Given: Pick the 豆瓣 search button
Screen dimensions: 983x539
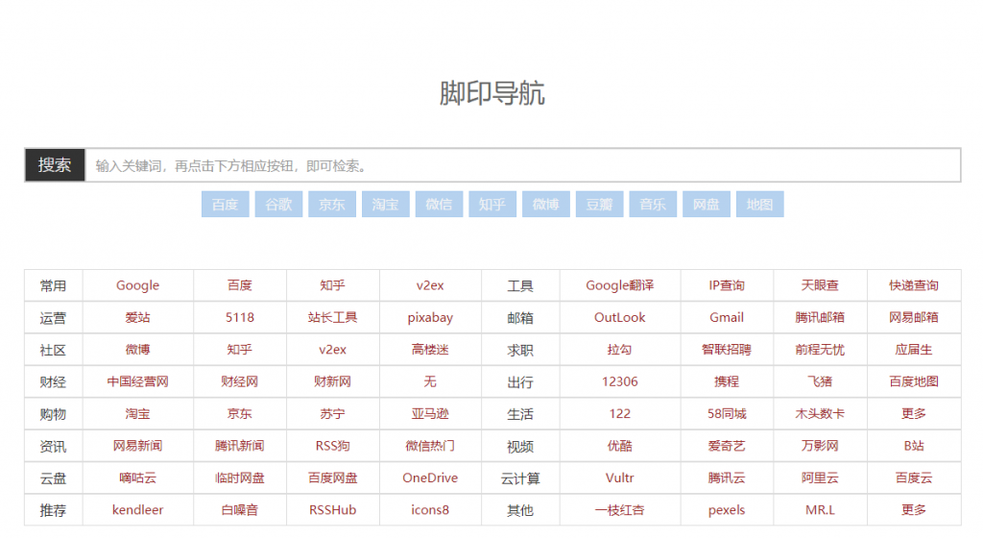Looking at the screenshot, I should (599, 205).
